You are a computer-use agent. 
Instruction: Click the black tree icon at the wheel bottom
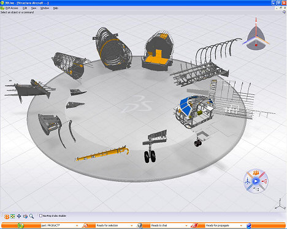coord(256,189)
